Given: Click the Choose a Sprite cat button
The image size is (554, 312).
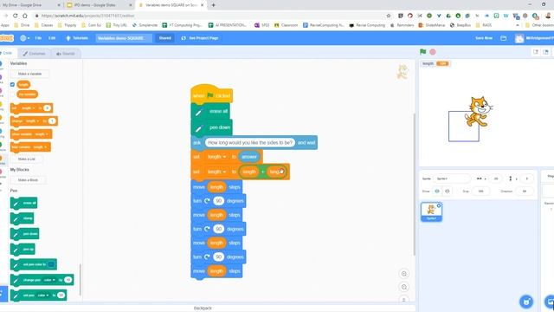Looking at the screenshot, I should 526,302.
